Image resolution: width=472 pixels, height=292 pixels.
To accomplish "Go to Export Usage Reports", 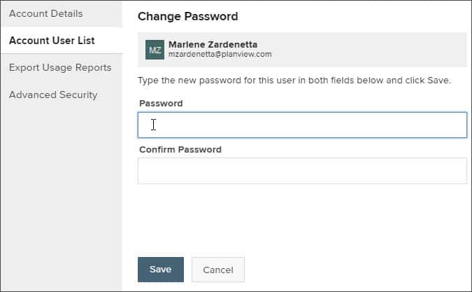I will coord(60,67).
